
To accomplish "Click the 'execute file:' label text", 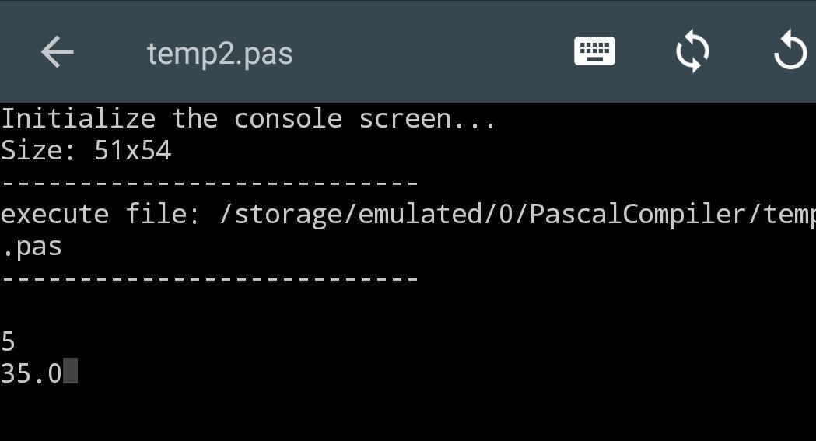I will pyautogui.click(x=101, y=215).
